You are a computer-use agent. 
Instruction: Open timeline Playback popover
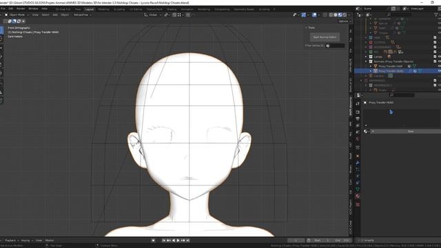(12, 240)
